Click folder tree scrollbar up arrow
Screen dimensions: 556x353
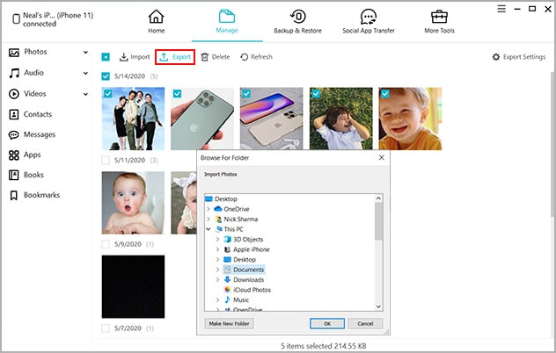378,198
